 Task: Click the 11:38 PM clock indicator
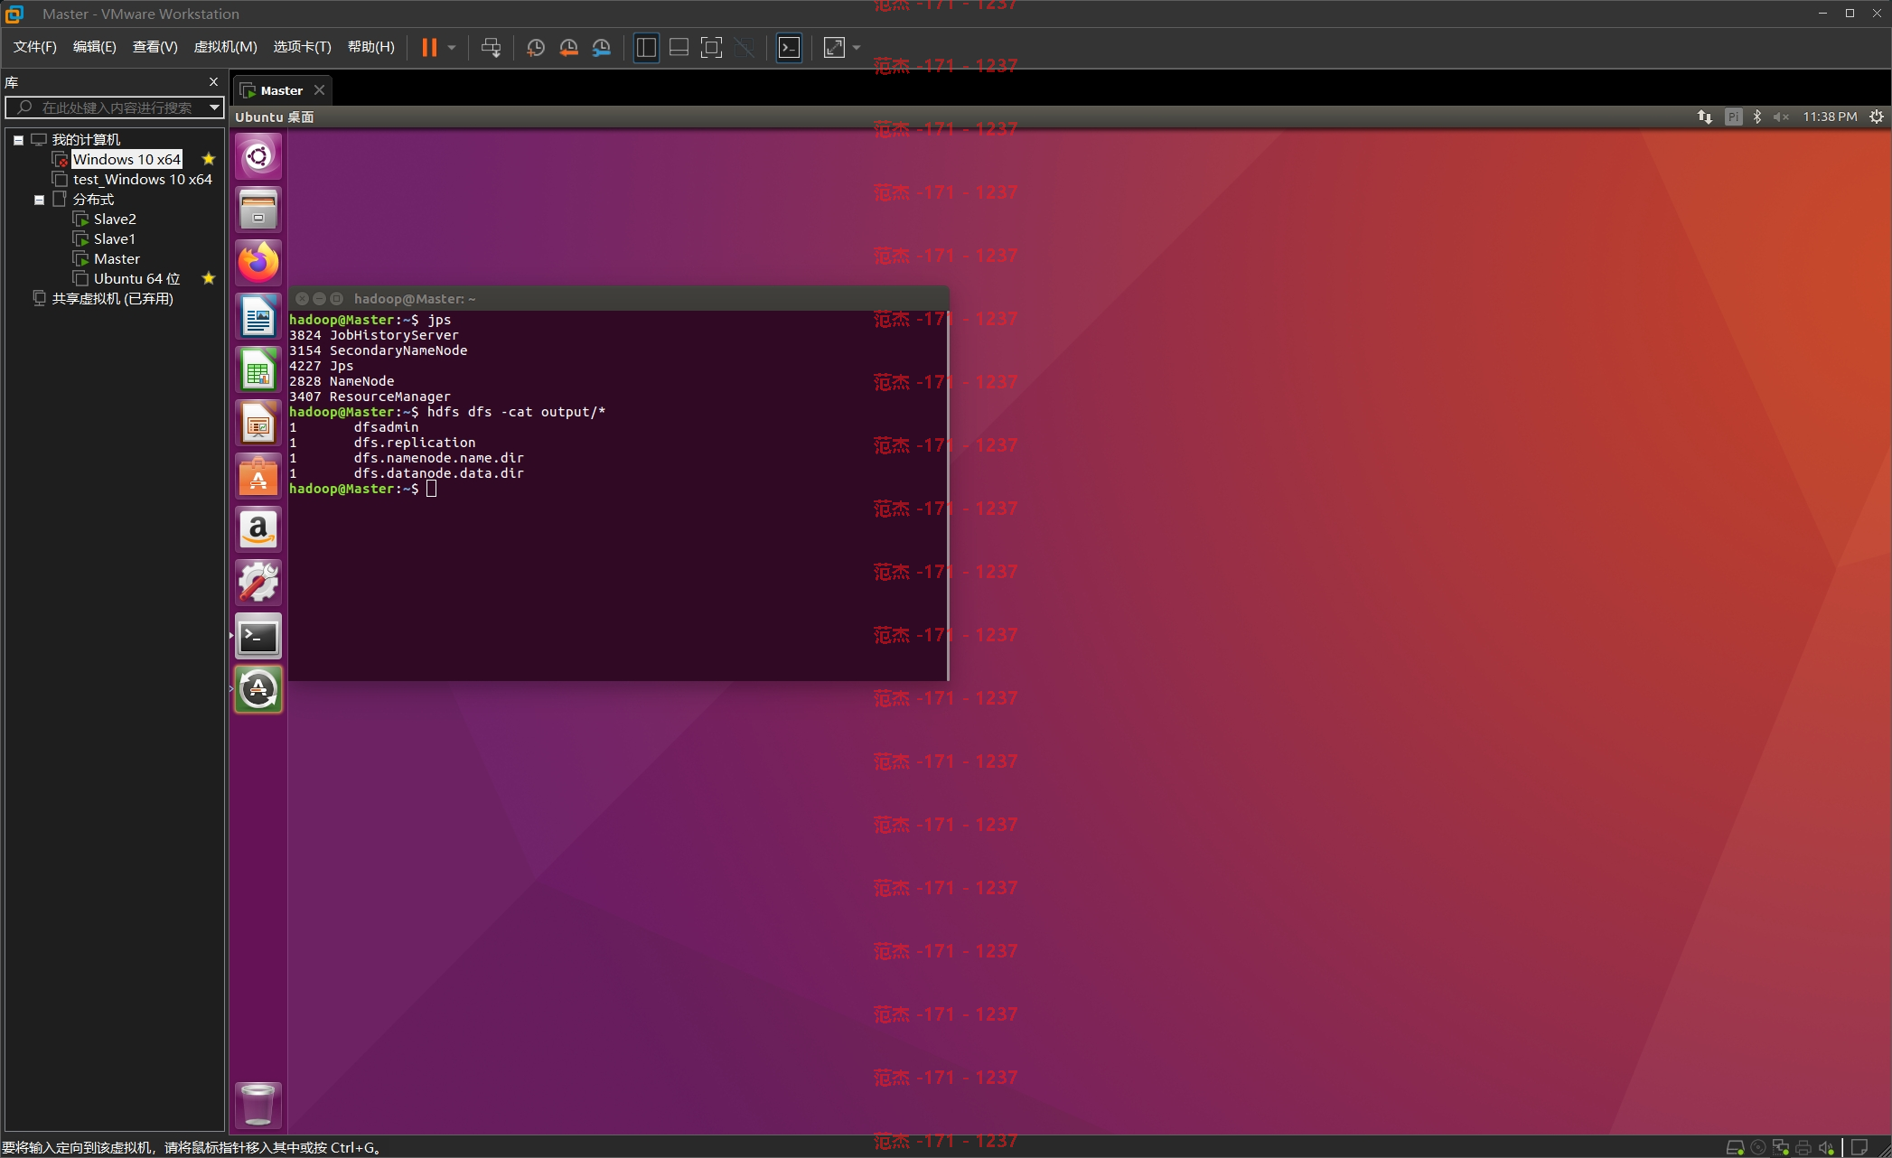coord(1830,117)
